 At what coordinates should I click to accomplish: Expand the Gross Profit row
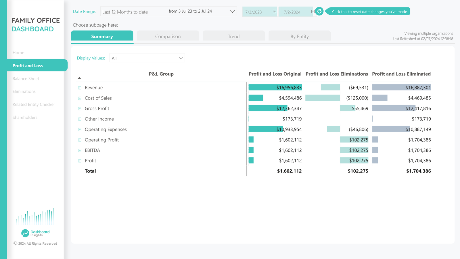[80, 109]
